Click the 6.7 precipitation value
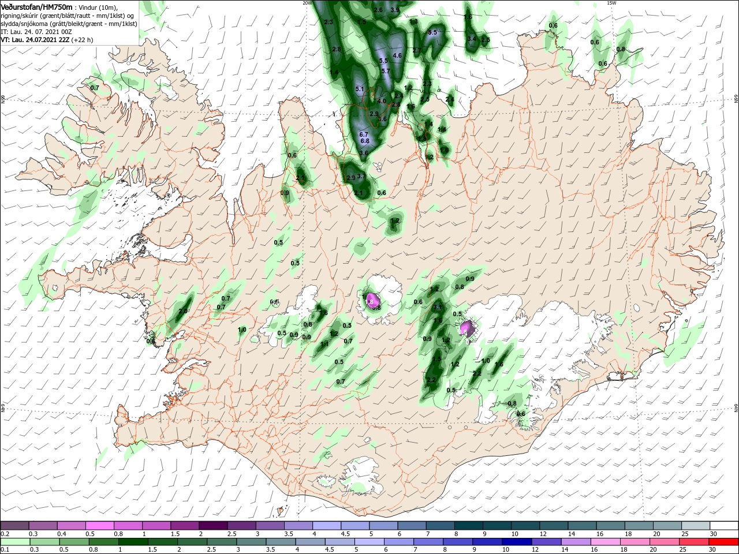Viewport: 739px width, 554px height. pyautogui.click(x=364, y=134)
